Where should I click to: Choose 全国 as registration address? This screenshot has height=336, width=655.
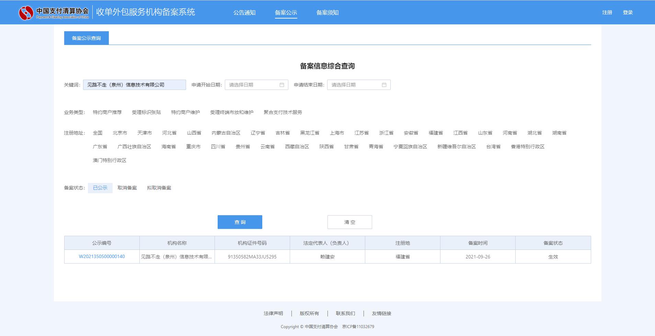97,133
